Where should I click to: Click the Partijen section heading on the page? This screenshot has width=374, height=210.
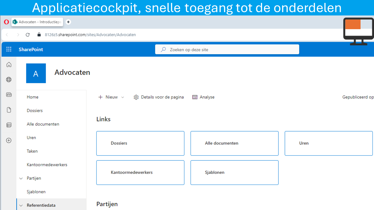(107, 204)
